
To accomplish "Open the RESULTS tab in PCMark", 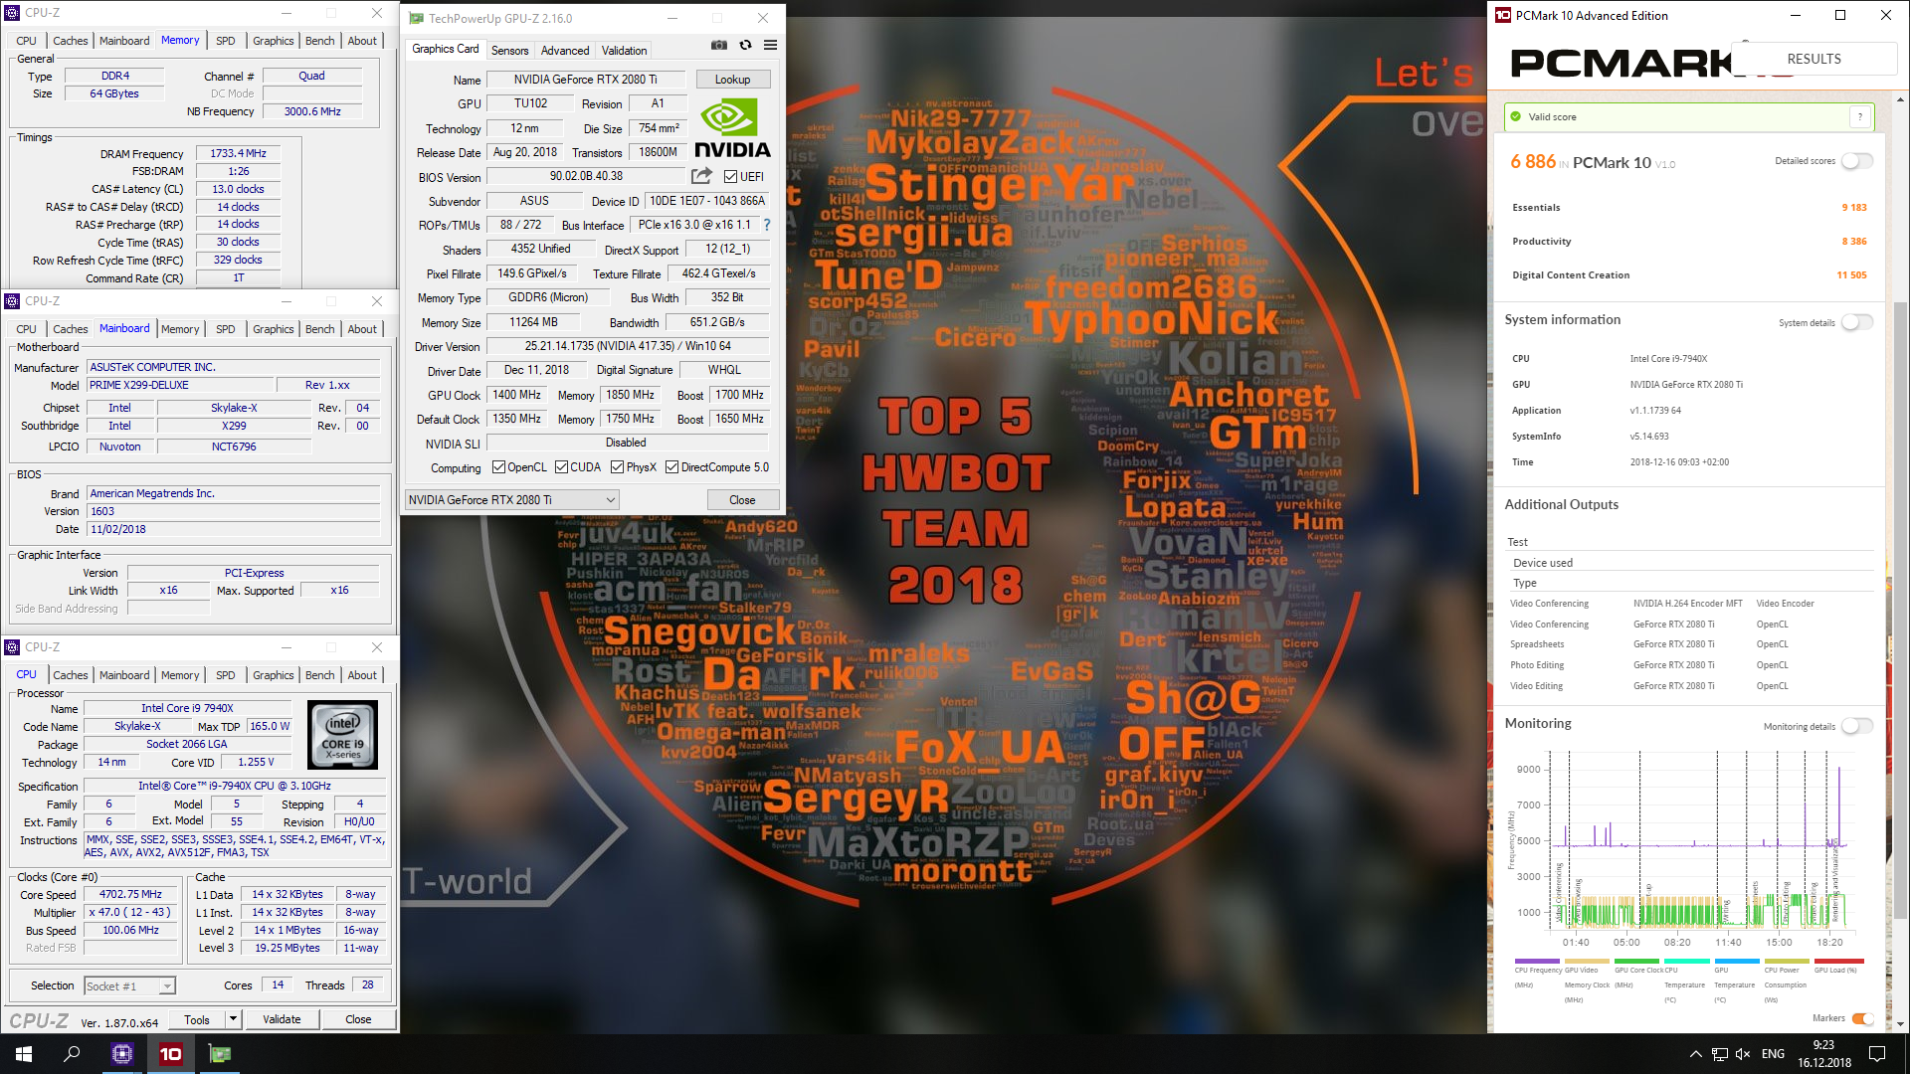I will (1814, 59).
